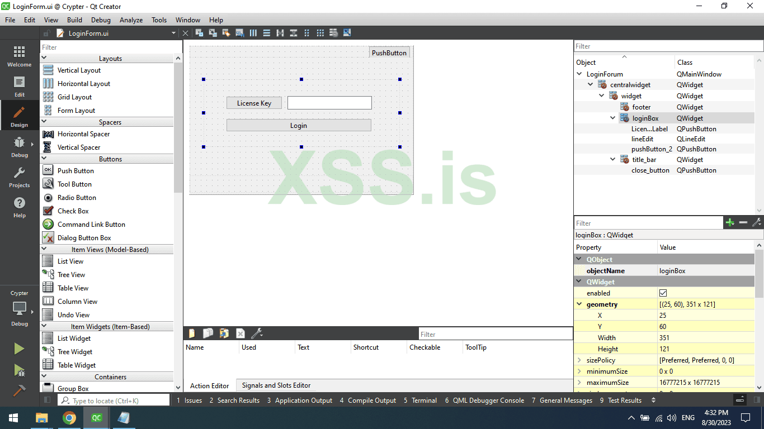Open the Application Output pane
Screen dimensions: 764x429
point(300,401)
